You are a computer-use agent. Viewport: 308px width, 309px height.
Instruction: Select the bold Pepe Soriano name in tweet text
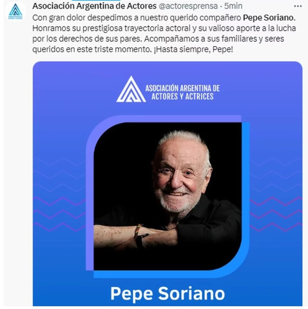(x=269, y=18)
